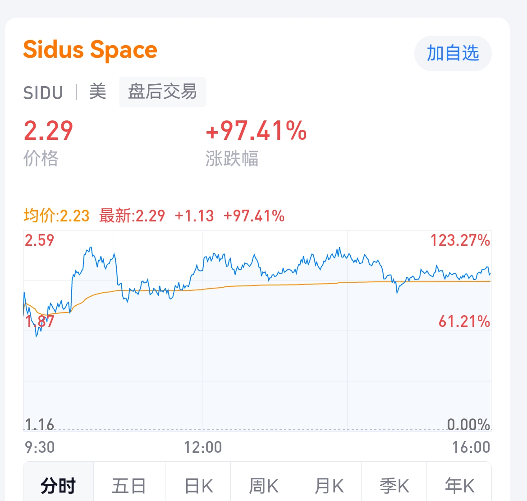Image resolution: width=527 pixels, height=501 pixels.
Task: Open the Sidus Space stock title
Action: coord(90,50)
